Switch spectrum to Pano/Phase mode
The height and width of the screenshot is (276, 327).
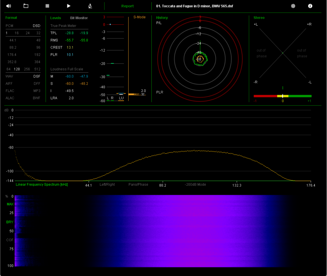(138, 185)
